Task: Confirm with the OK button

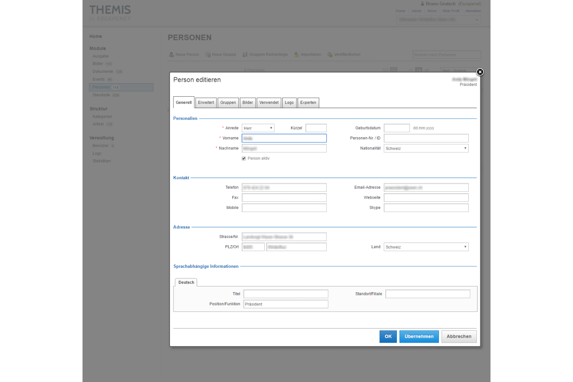Action: tap(388, 337)
